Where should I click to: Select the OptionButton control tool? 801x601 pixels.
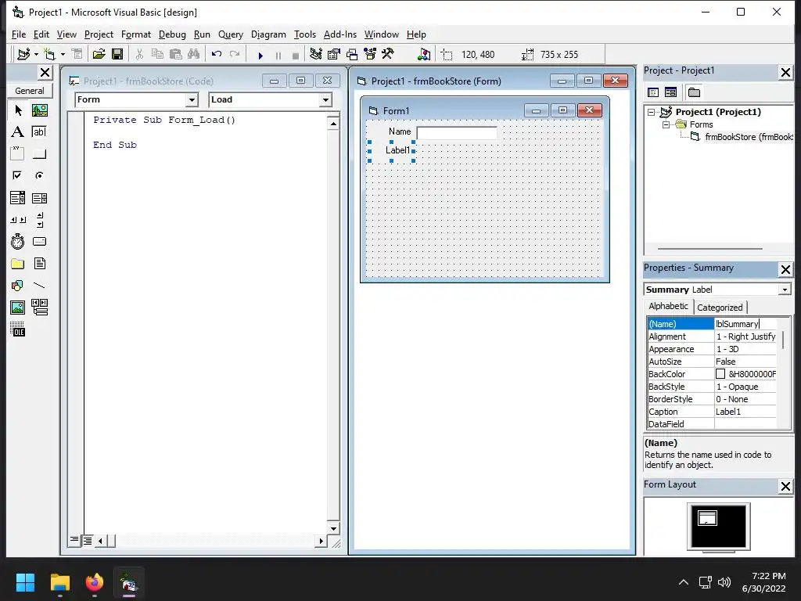[x=39, y=176]
